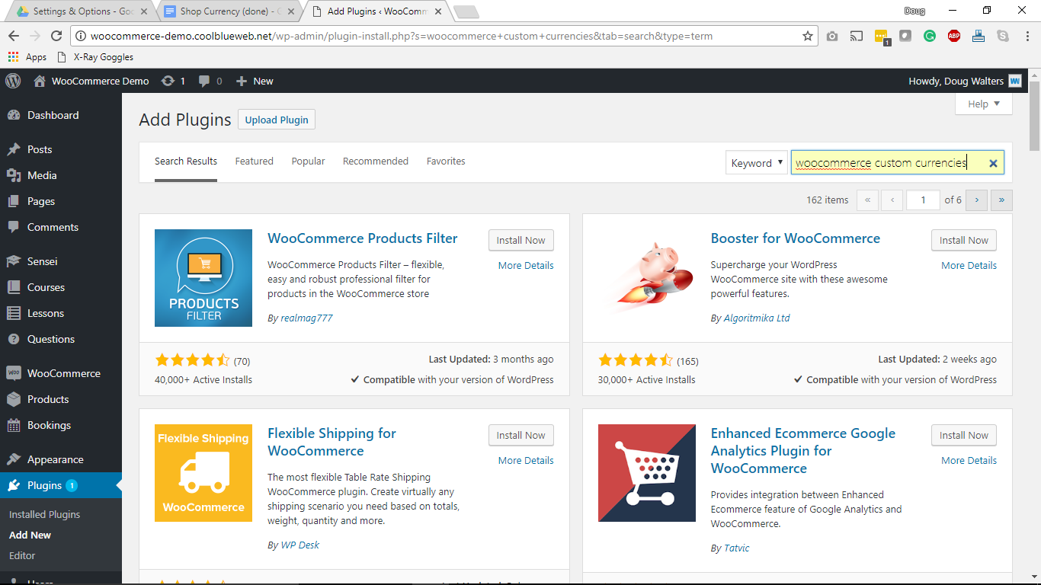Open Booster for WooCommerce title link

(796, 238)
